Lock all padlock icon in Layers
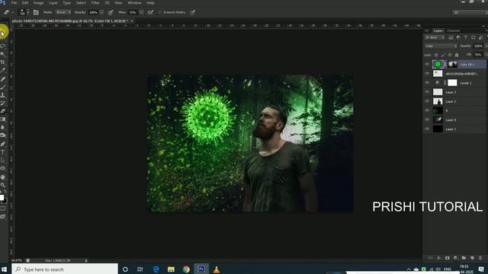Viewport: 488px width, 274px height. pyautogui.click(x=457, y=55)
